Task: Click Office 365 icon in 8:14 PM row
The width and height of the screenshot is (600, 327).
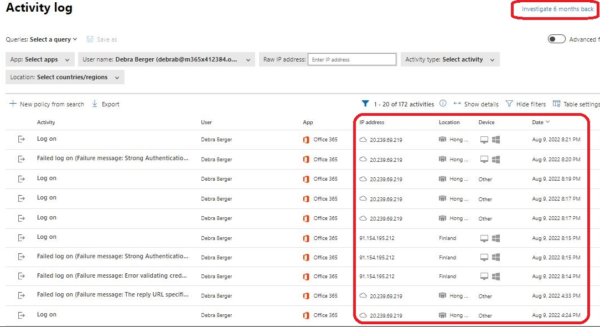Action: [x=306, y=277]
